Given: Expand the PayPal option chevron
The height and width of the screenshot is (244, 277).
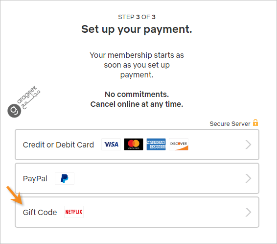Looking at the screenshot, I should pyautogui.click(x=248, y=178).
